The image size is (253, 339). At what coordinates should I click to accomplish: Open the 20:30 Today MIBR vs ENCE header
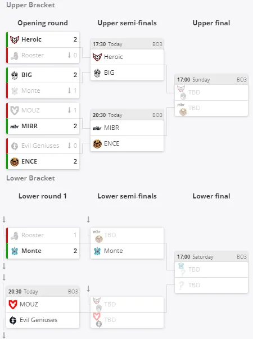[x=127, y=115]
